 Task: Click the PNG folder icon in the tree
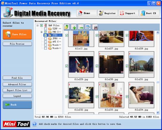(x=50, y=32)
